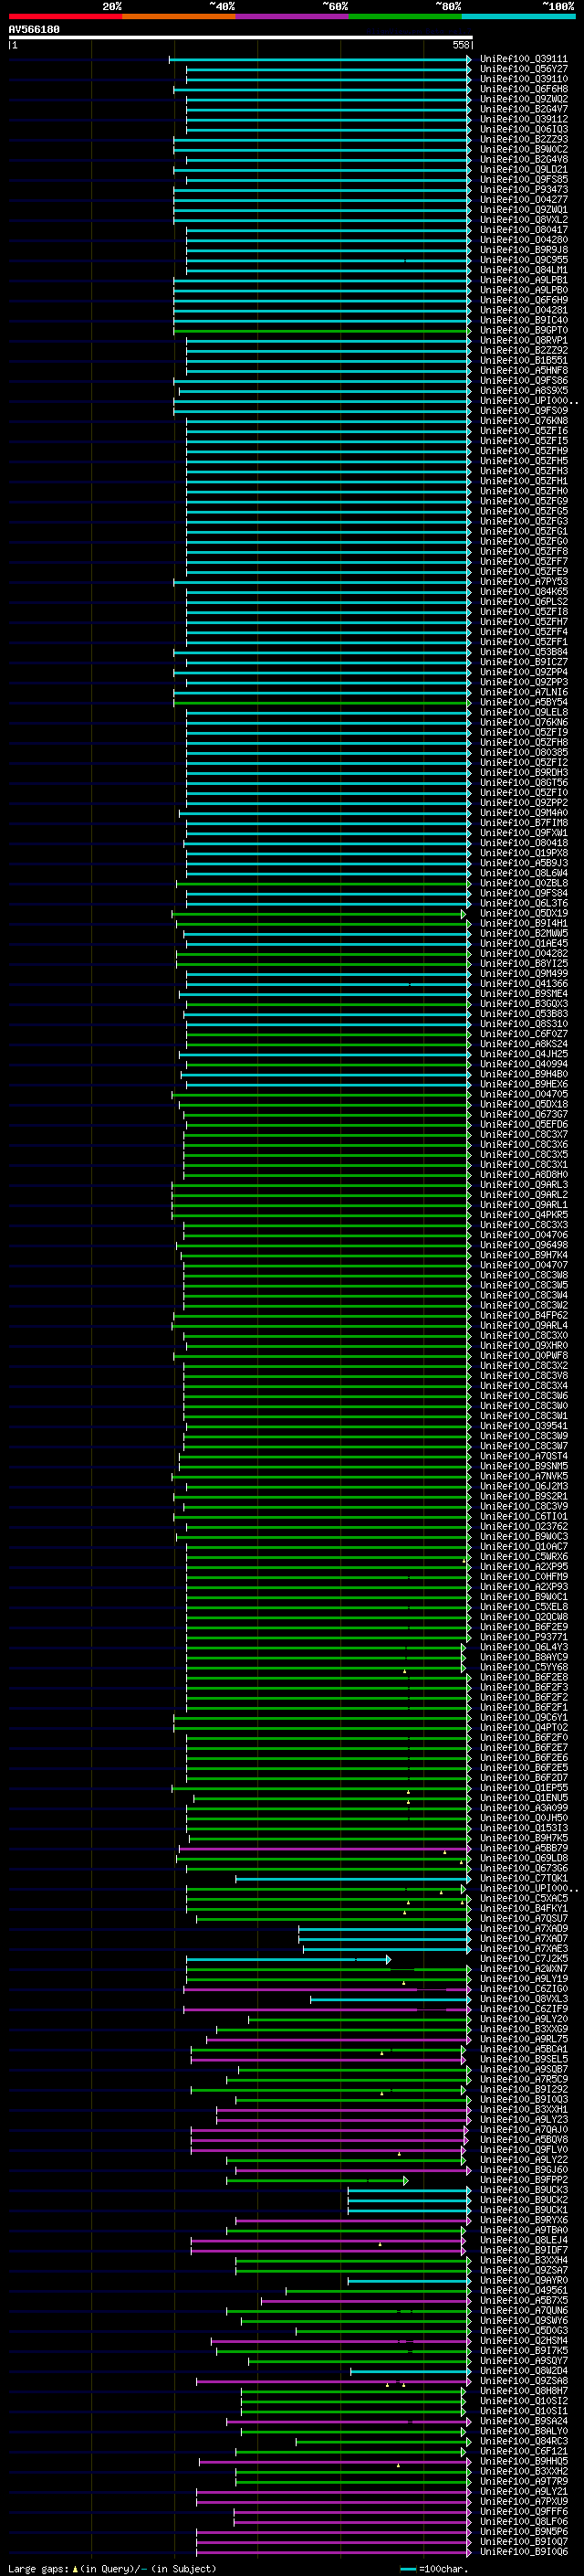Open hit UniRef100_O04705
The height and width of the screenshot is (2576, 584).
tap(523, 1094)
